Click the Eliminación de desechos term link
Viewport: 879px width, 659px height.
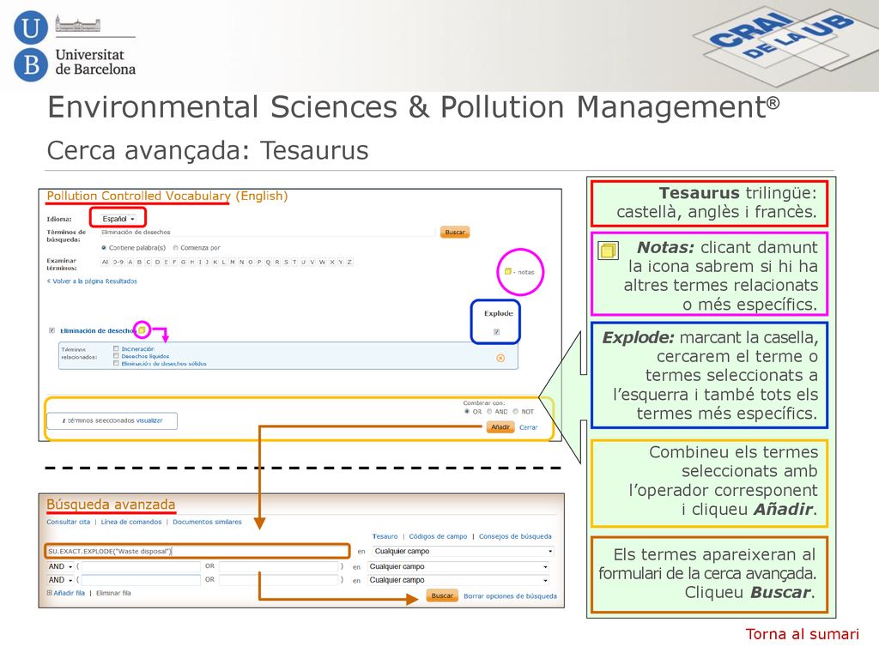pos(98,330)
